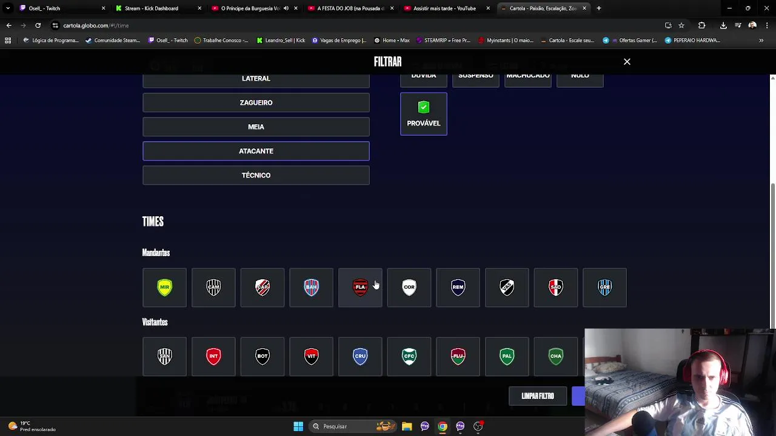Select the CFC visiting team badge

tap(409, 357)
